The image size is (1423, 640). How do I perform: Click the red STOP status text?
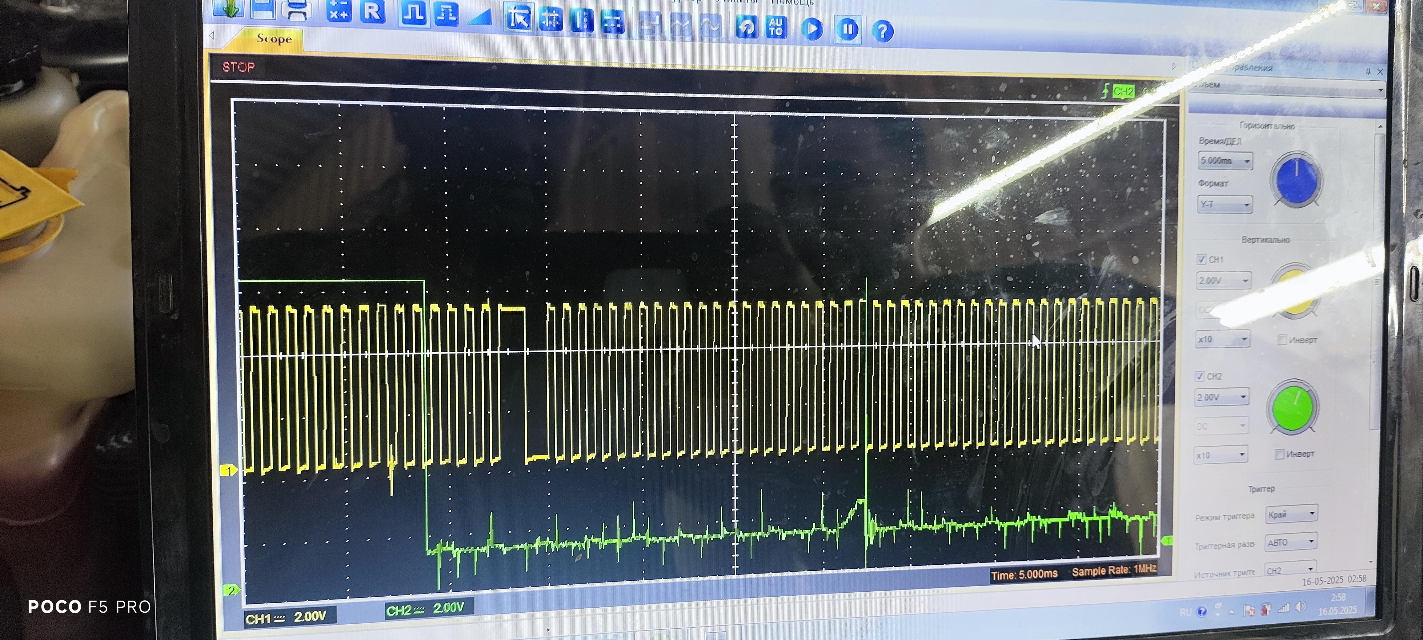pos(238,67)
